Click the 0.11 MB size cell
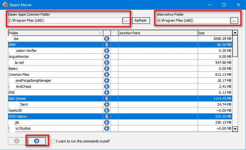 coord(215,92)
